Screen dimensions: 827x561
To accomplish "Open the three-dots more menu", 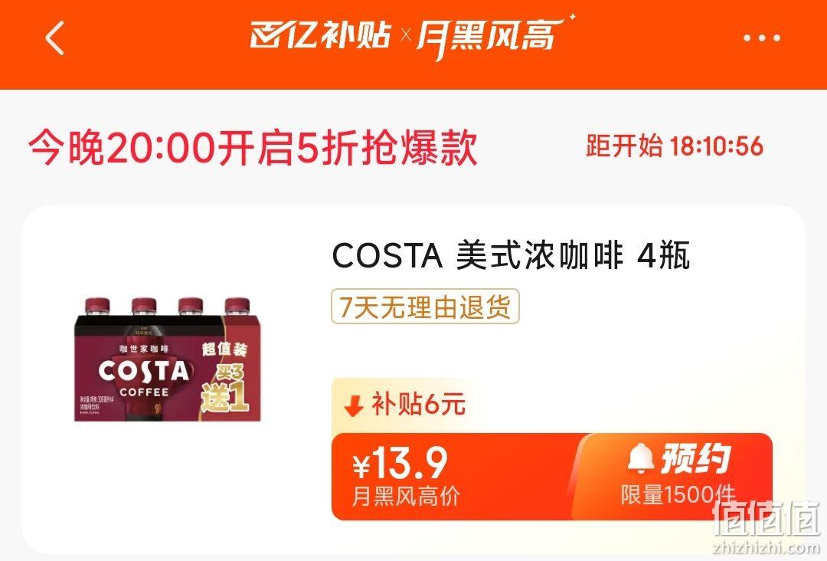I will (761, 38).
